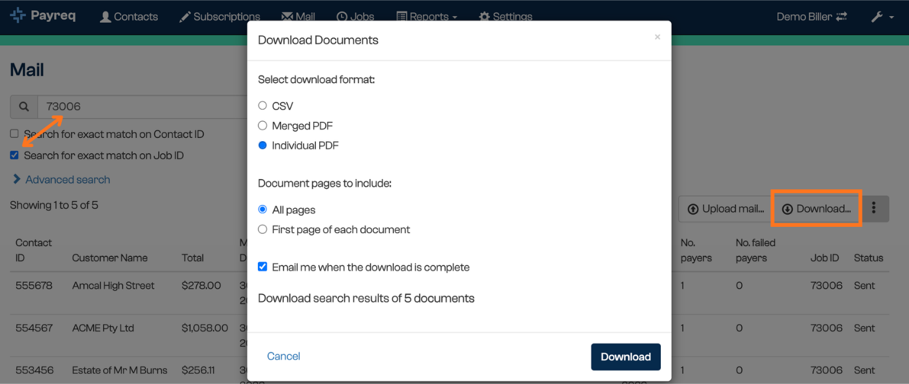Click the $1,058.00 total
Screen dimensions: 909x384
click(205, 328)
